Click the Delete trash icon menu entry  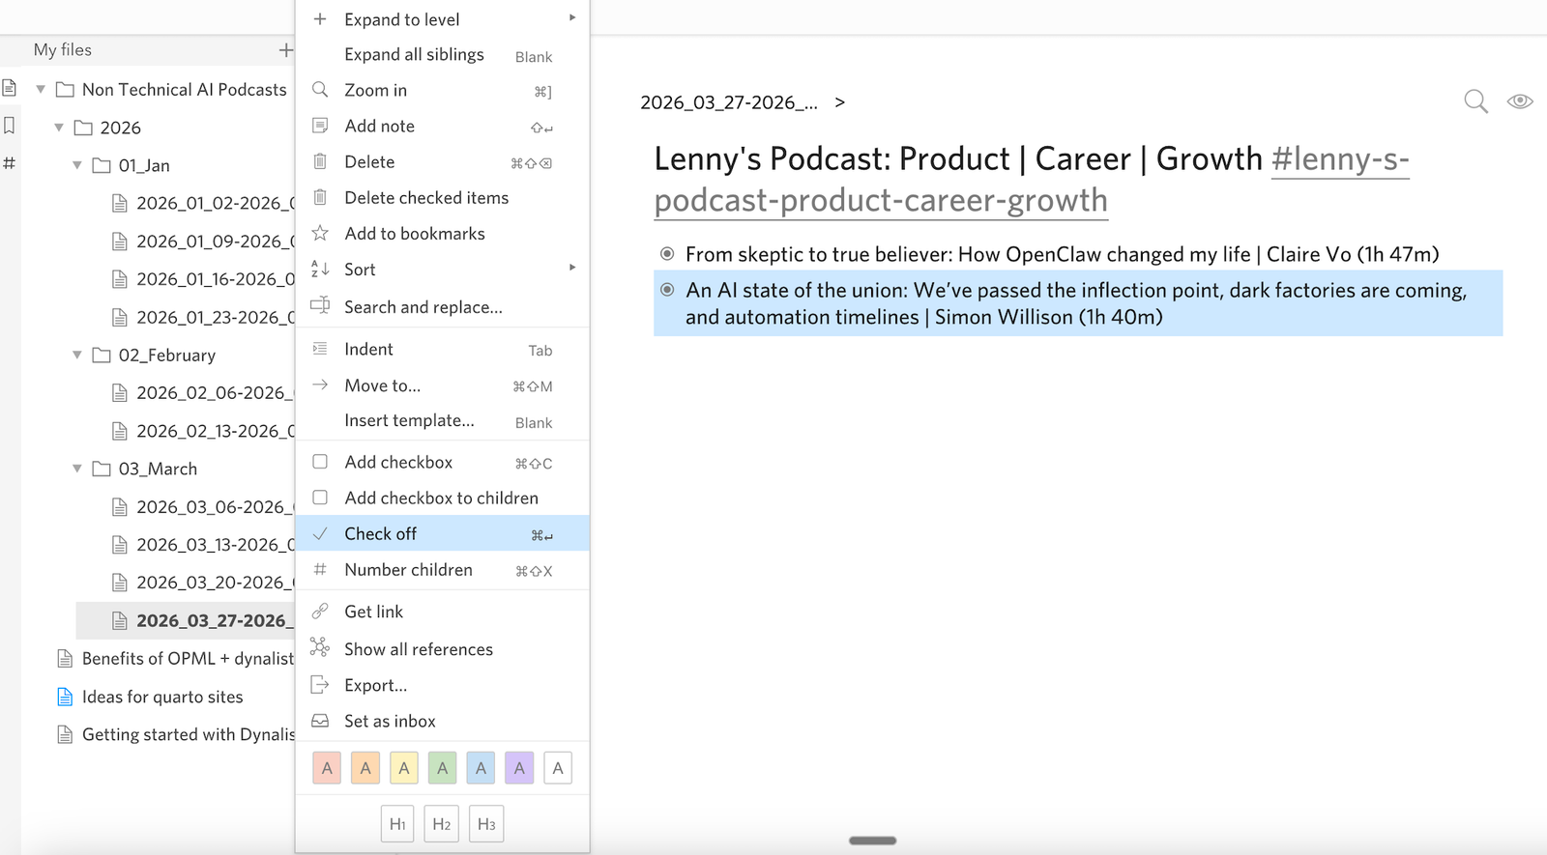[369, 162]
